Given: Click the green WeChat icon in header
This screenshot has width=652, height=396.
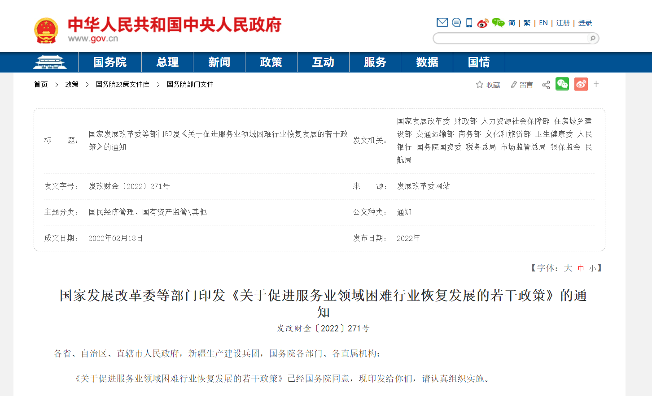Looking at the screenshot, I should pos(498,22).
